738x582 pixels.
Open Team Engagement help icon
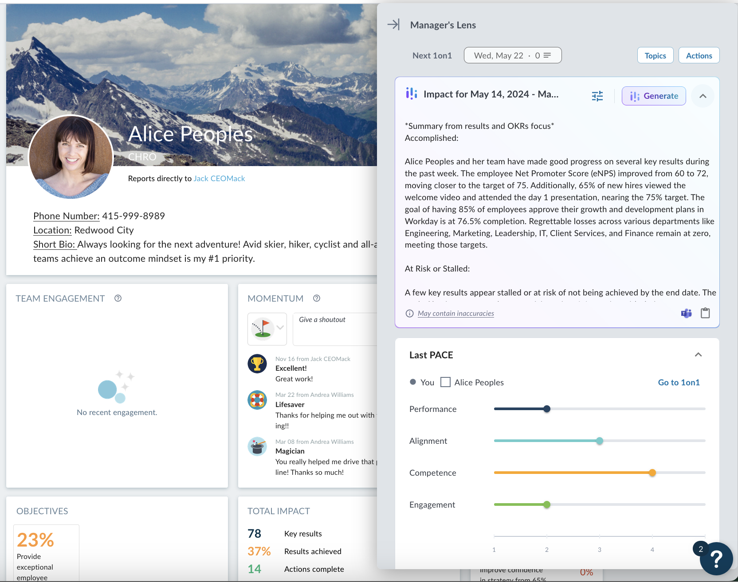118,299
